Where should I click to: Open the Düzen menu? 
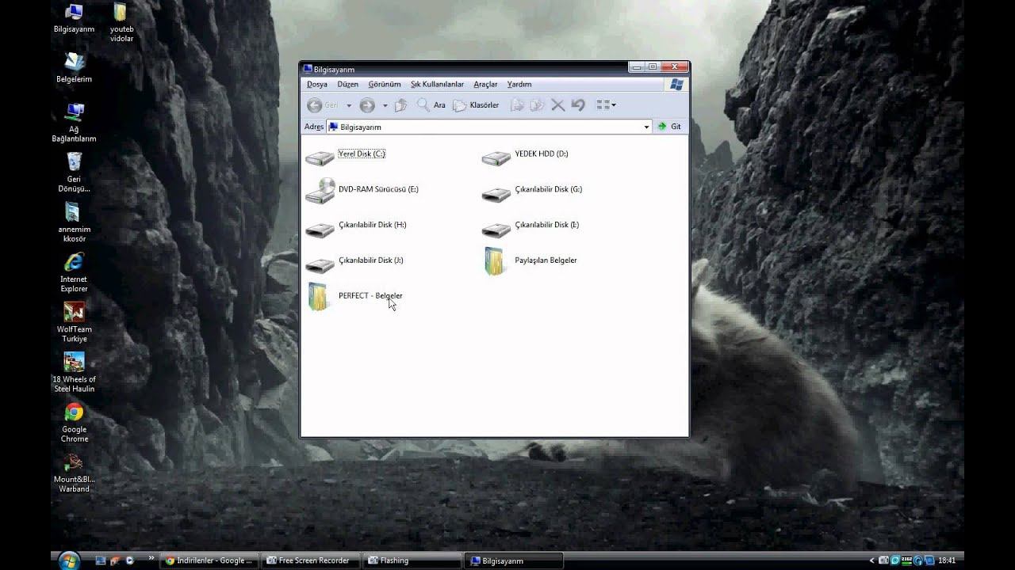pos(348,84)
